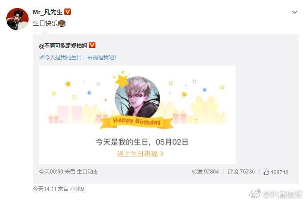This screenshot has width=306, height=202.
Task: Click the birthday cake emoji
Action: click(x=62, y=24)
